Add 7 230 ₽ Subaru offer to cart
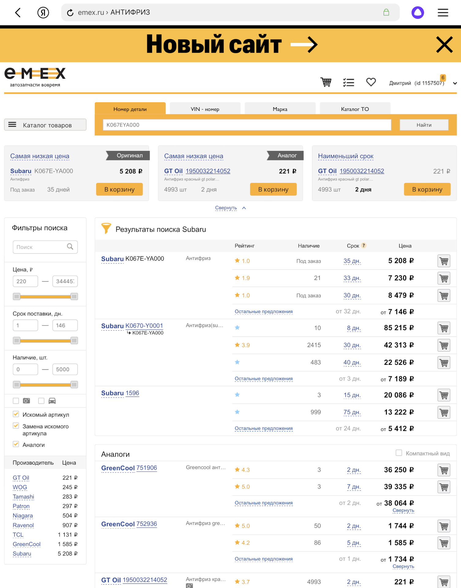The height and width of the screenshot is (588, 461). point(444,278)
